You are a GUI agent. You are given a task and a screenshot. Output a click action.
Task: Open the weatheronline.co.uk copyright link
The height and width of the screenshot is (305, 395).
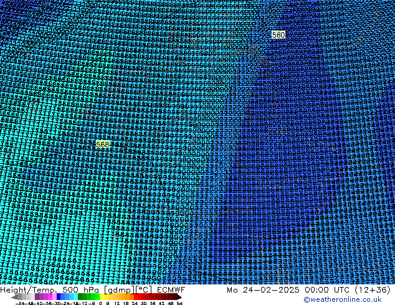(x=342, y=299)
